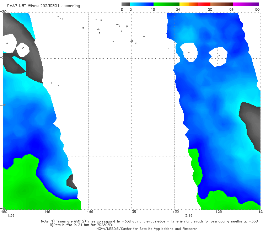263x231 pixels.
Task: Select the cyan-to-blue segment of the color bar
Action: [x=142, y=4]
